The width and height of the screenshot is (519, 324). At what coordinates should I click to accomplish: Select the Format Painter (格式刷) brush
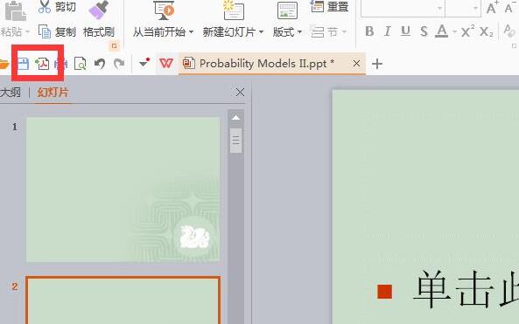coord(99,19)
